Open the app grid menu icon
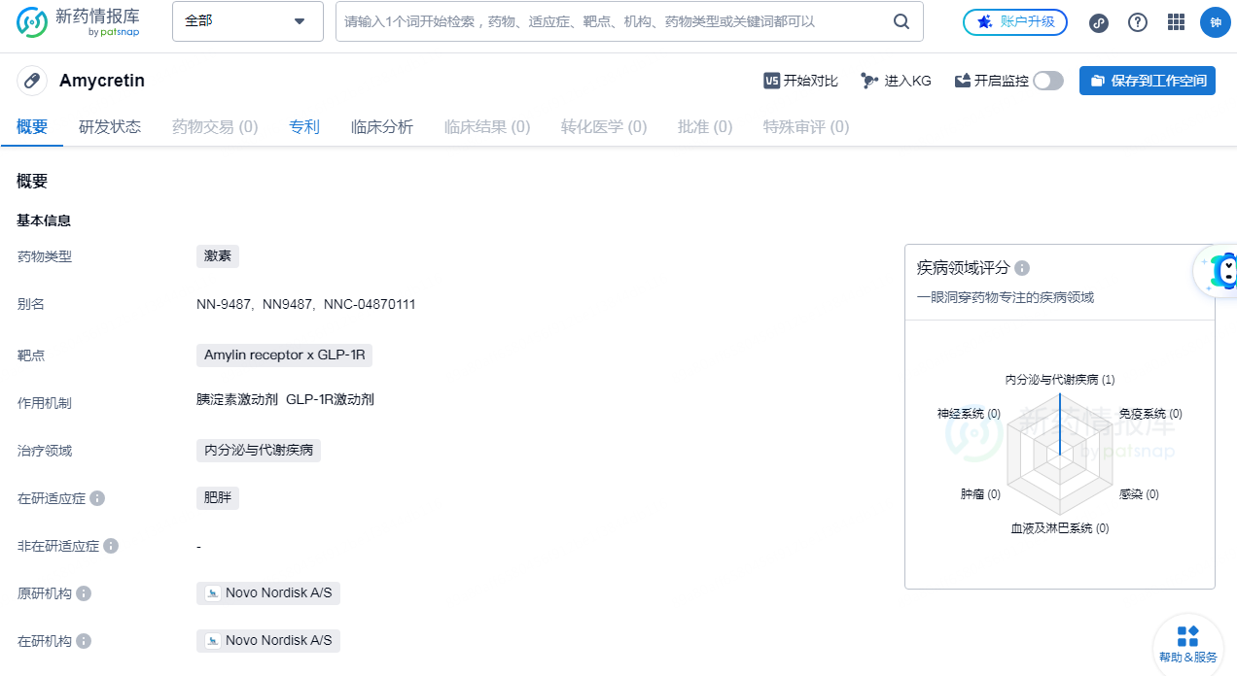This screenshot has width=1237, height=676. click(x=1176, y=21)
